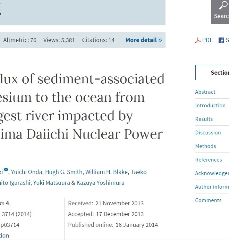Screen dimensions: 229x240
Task: Click the corresponding author email envelope icon
Action: point(6,169)
